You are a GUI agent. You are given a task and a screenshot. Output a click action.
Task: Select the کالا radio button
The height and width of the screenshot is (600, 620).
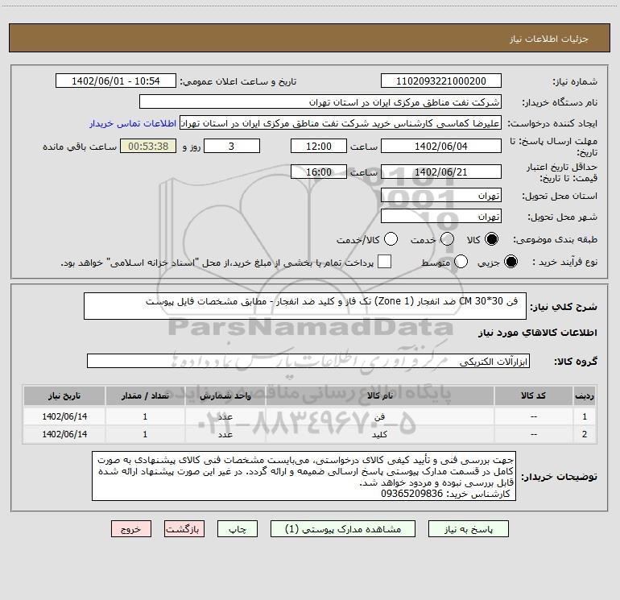(491, 239)
